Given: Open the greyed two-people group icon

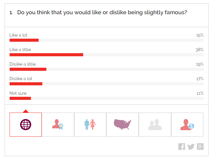Looking at the screenshot, I should pyautogui.click(x=155, y=125).
